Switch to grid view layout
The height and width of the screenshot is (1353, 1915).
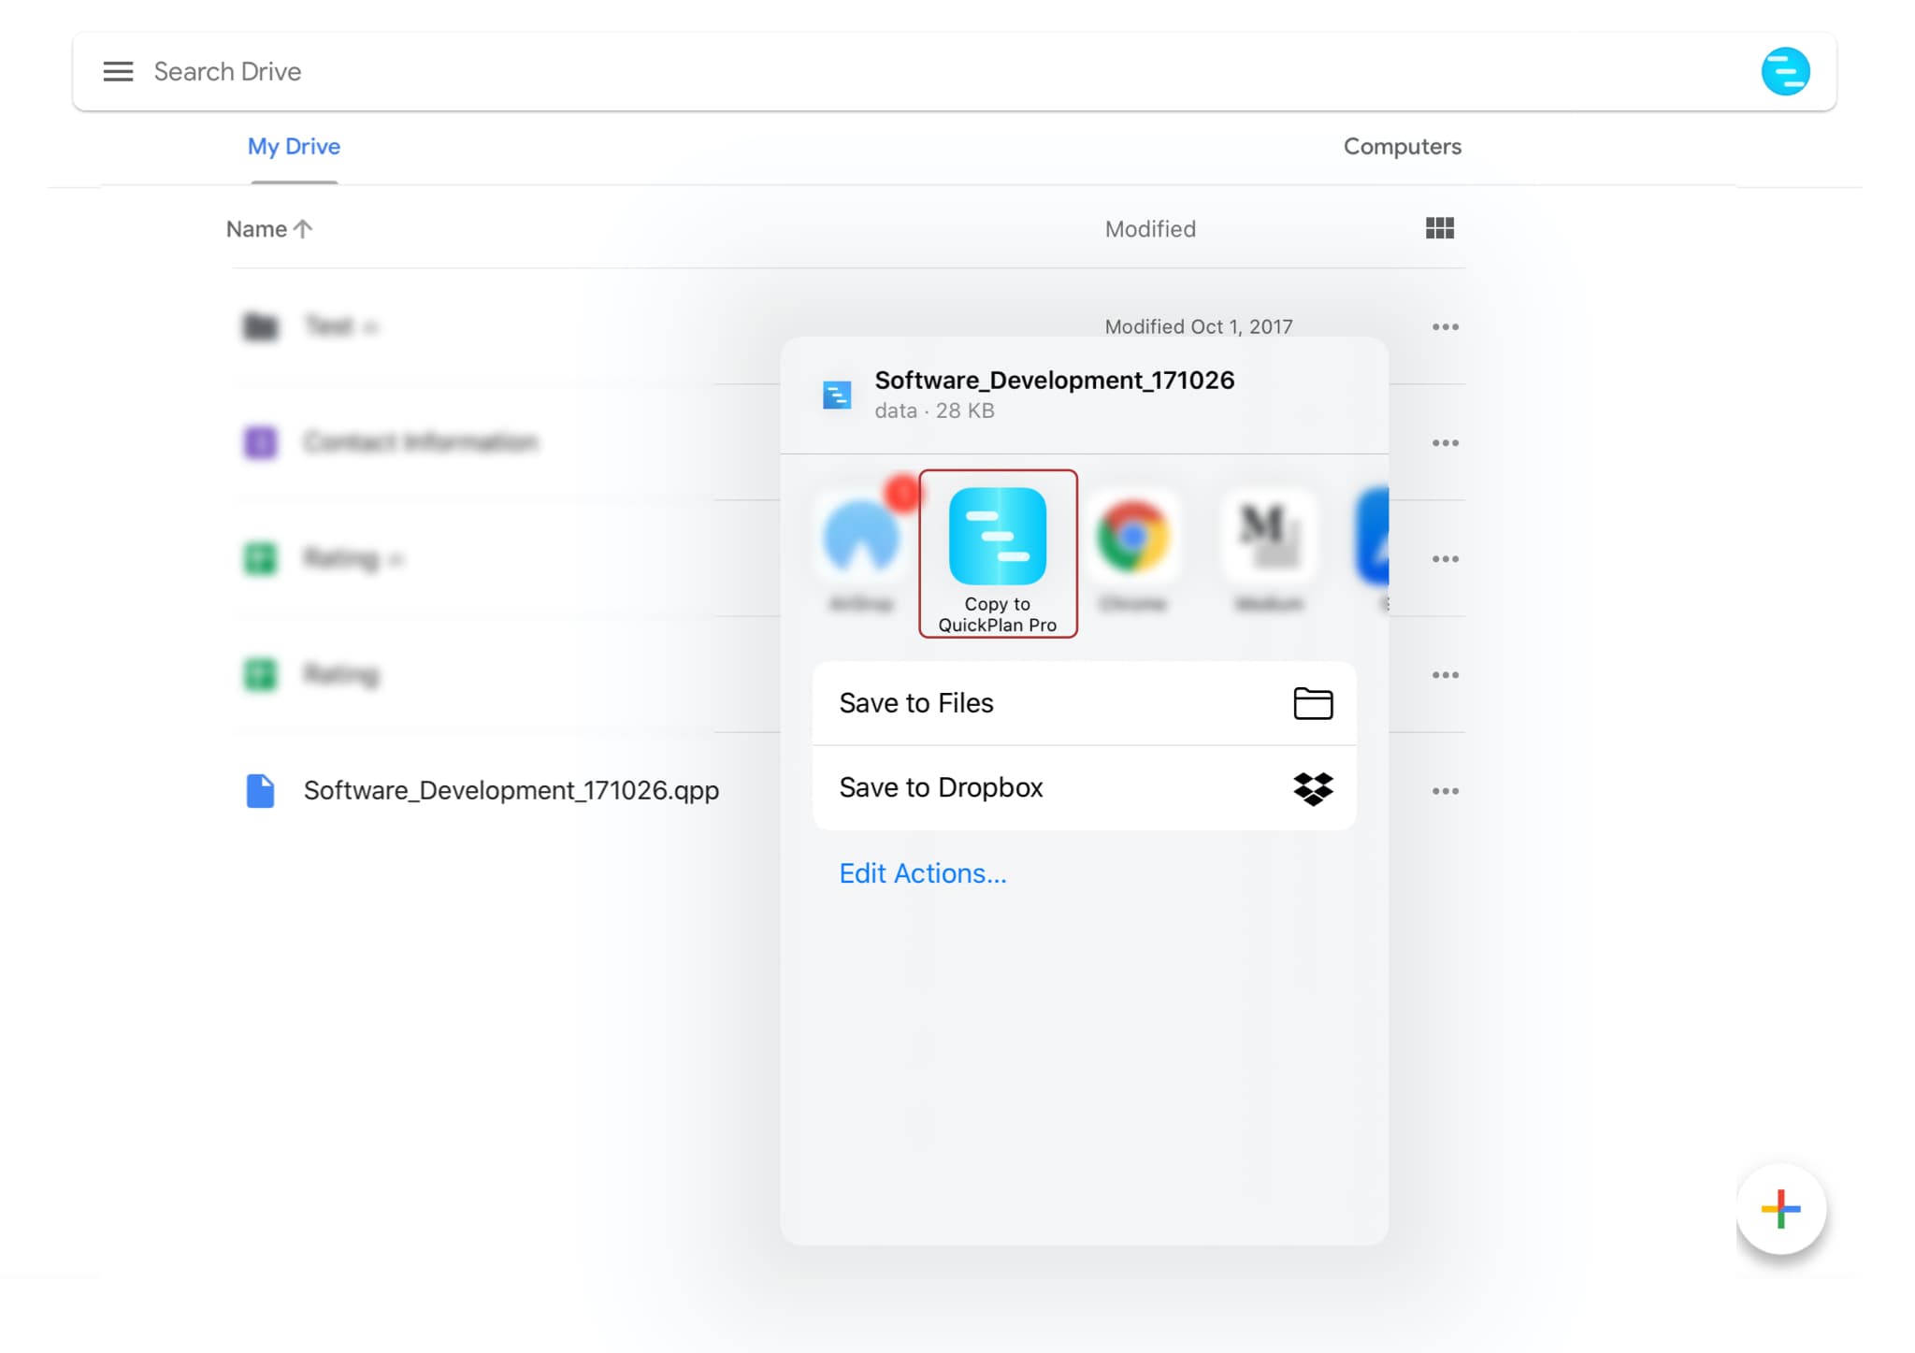[1439, 228]
